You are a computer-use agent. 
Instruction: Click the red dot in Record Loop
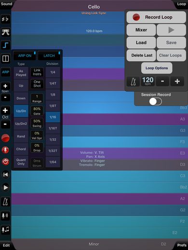click(x=136, y=17)
